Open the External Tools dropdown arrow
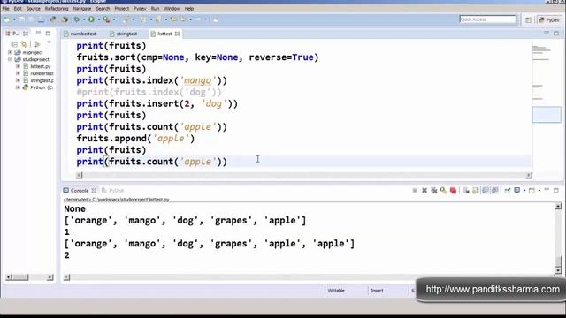The height and width of the screenshot is (318, 566). [114, 19]
